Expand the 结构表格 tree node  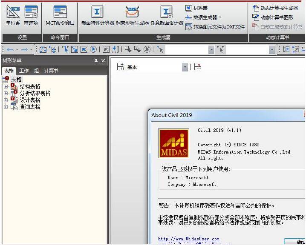(6, 86)
